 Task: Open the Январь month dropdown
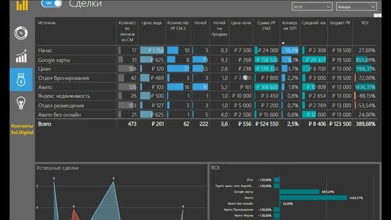pos(356,7)
